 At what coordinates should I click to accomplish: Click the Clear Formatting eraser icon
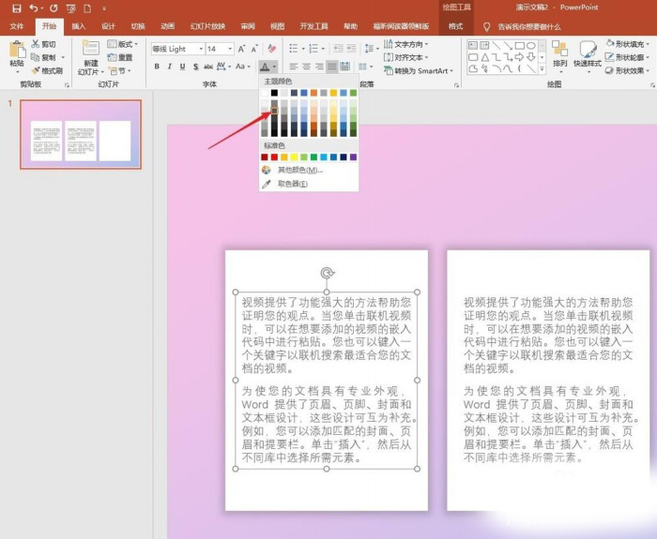[272, 48]
